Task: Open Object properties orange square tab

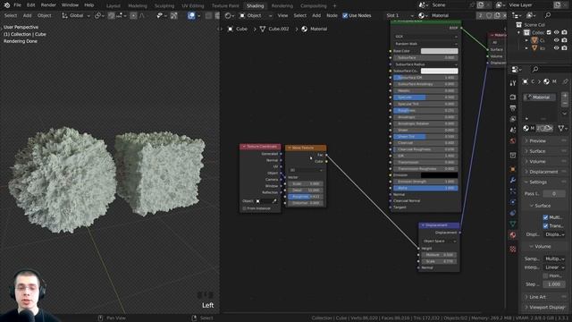Action: [x=513, y=169]
